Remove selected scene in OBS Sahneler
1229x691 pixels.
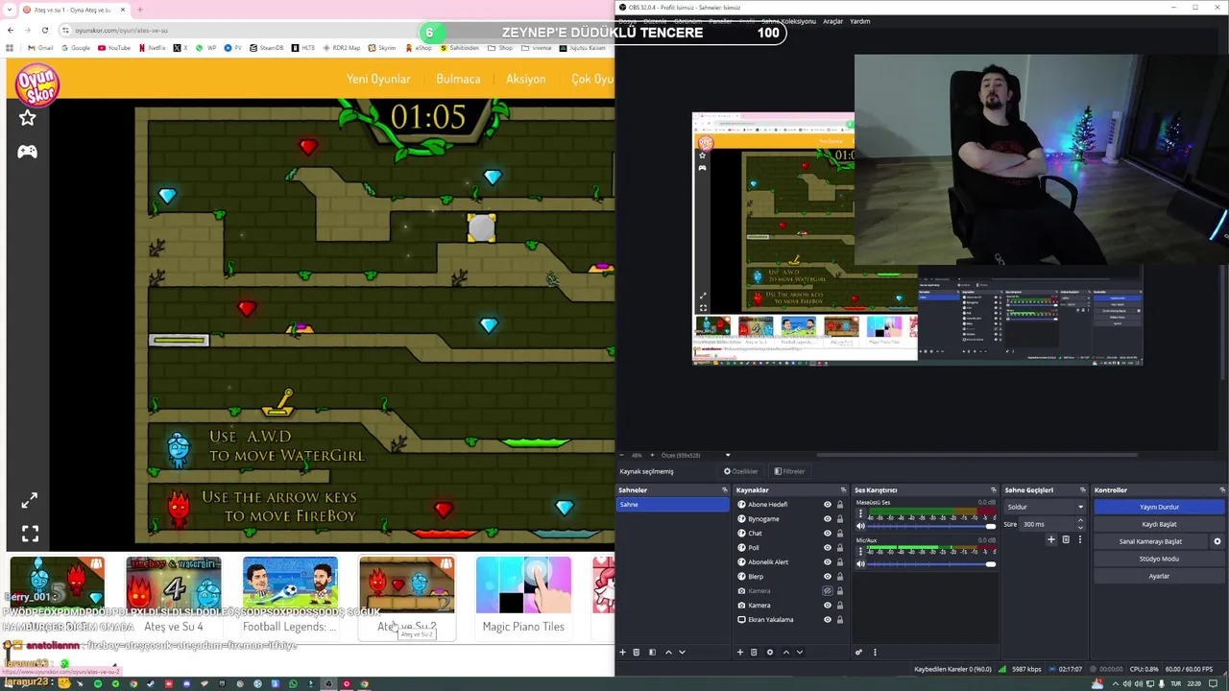[636, 653]
